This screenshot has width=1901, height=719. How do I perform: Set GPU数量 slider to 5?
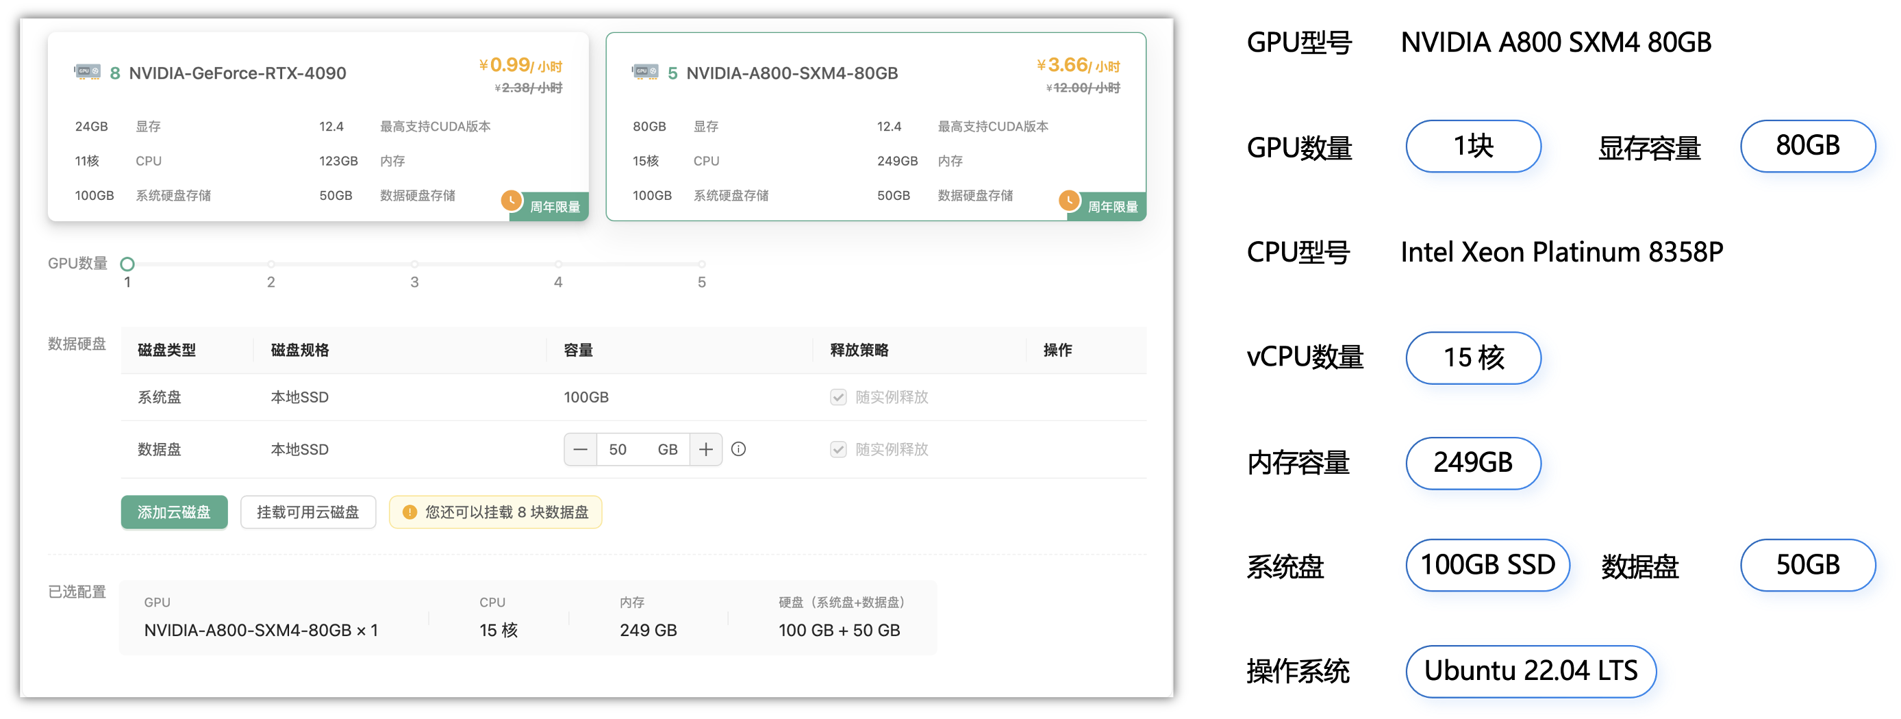tap(702, 264)
